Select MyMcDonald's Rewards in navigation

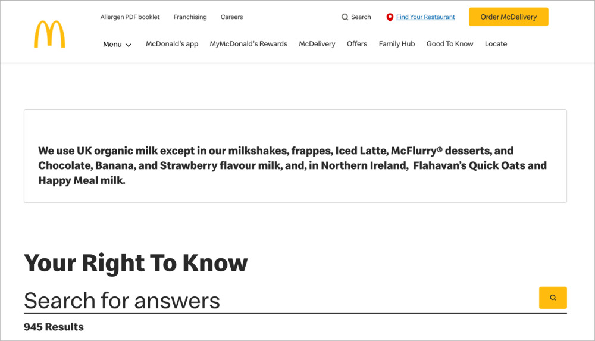click(249, 44)
